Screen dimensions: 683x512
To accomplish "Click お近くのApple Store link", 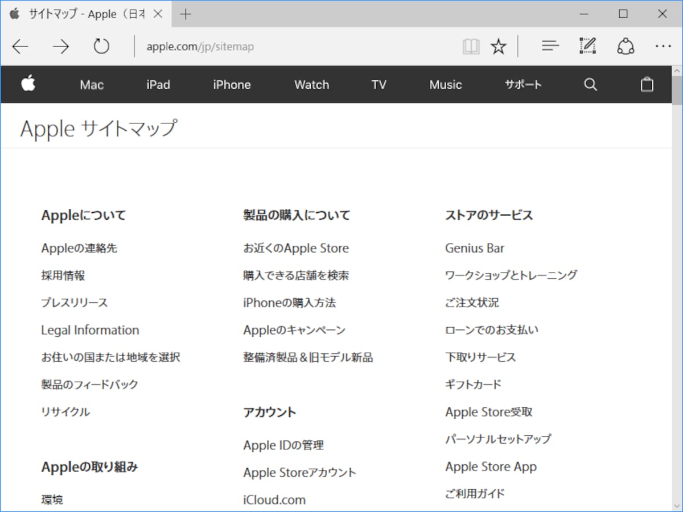I will pyautogui.click(x=296, y=248).
